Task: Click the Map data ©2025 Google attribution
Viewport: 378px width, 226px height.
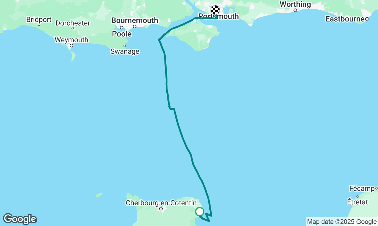Action: [342, 222]
